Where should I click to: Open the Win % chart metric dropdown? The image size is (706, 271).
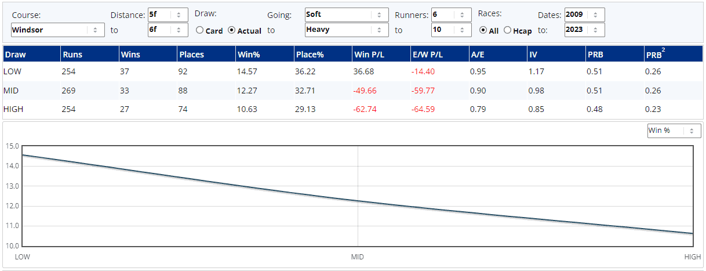(x=674, y=131)
